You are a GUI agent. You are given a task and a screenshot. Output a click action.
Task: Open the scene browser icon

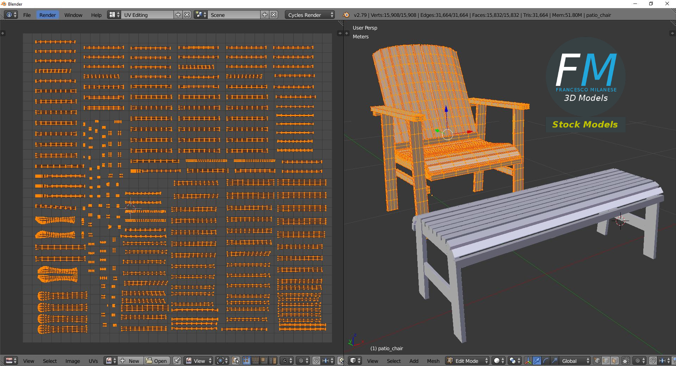pyautogui.click(x=201, y=15)
